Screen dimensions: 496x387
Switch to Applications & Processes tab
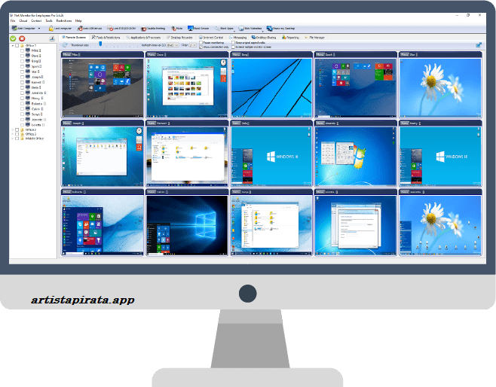[143, 38]
